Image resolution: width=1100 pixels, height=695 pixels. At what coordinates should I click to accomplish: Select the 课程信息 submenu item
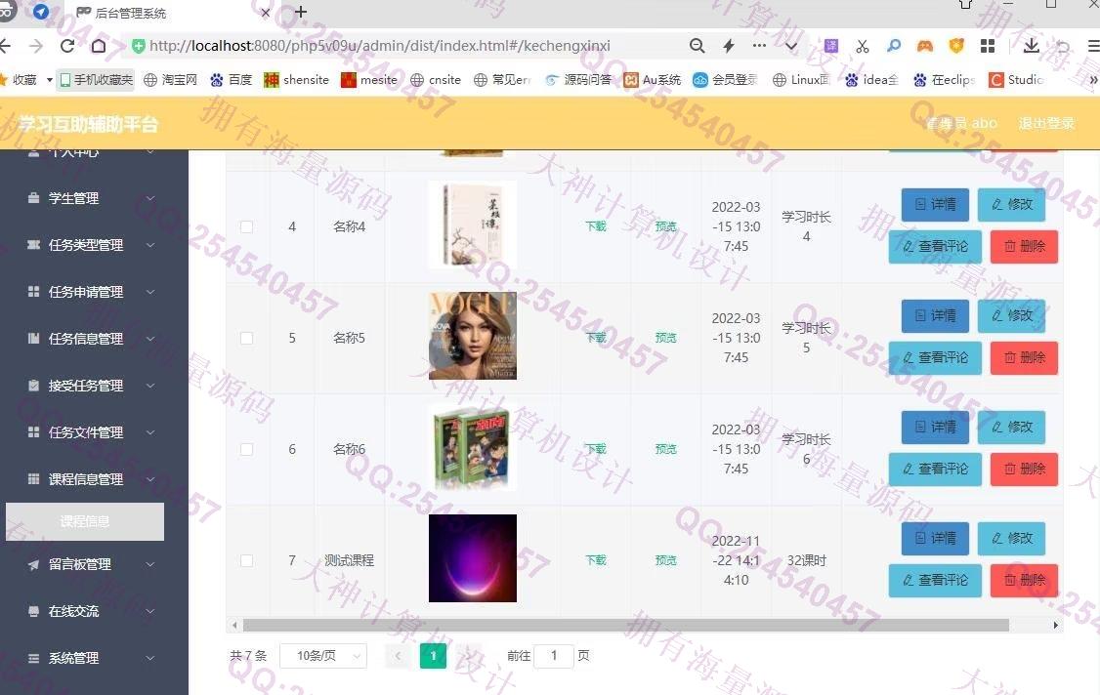tap(85, 521)
